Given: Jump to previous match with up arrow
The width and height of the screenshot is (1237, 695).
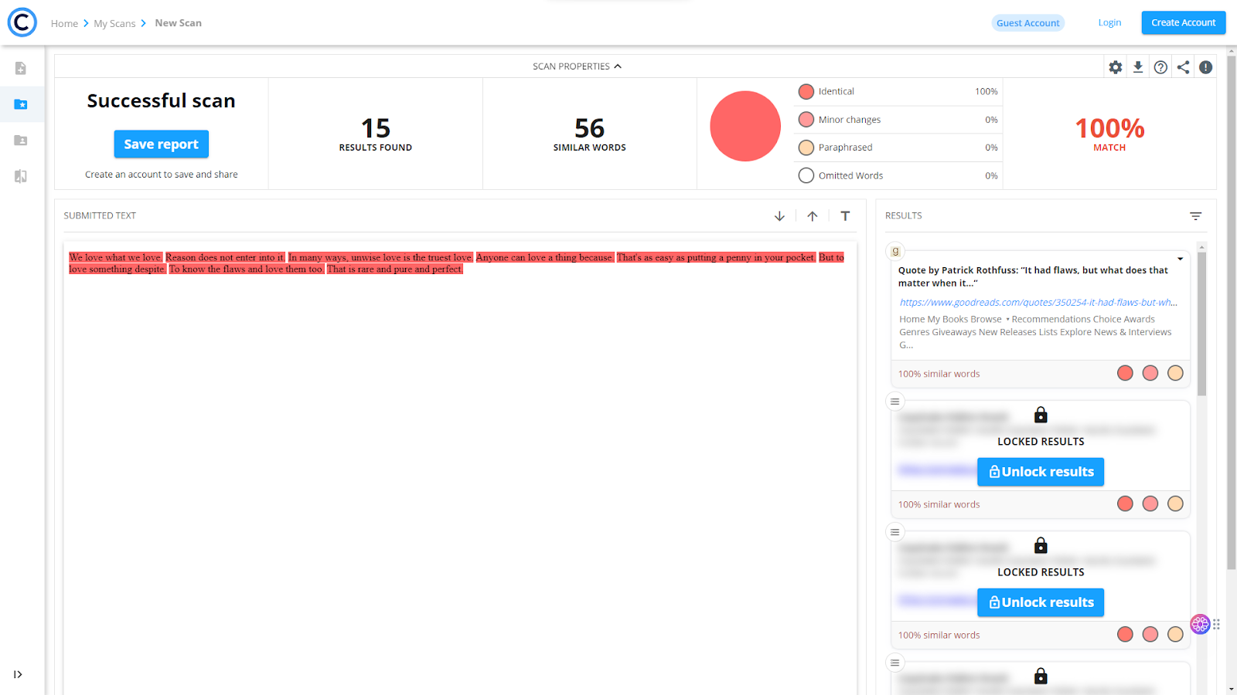Looking at the screenshot, I should 813,216.
